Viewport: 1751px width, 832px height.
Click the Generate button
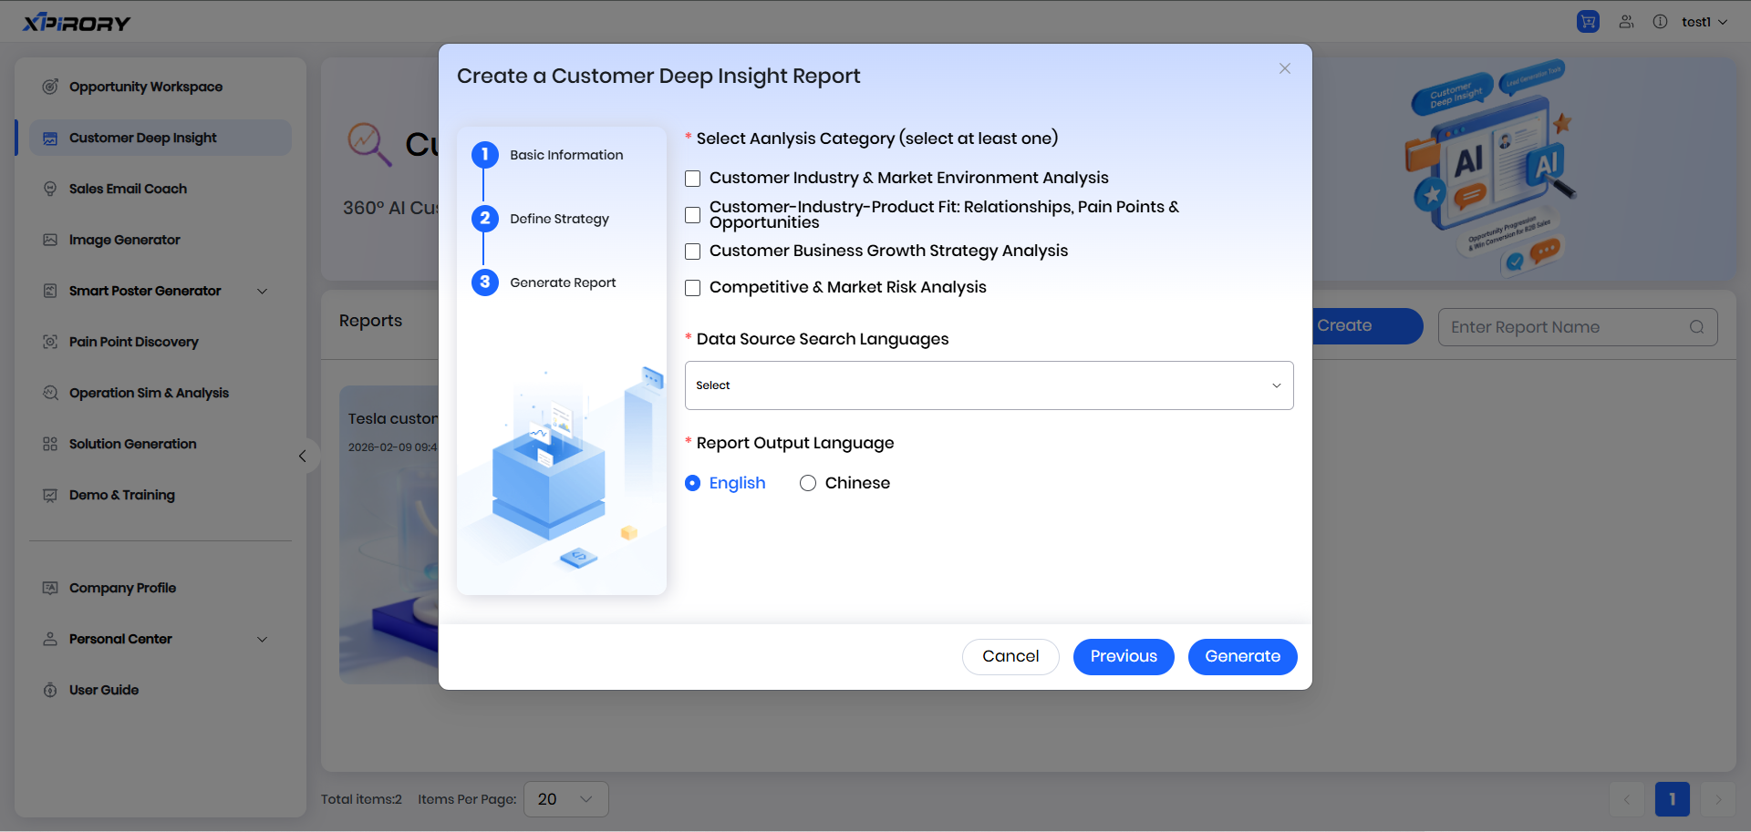coord(1242,657)
